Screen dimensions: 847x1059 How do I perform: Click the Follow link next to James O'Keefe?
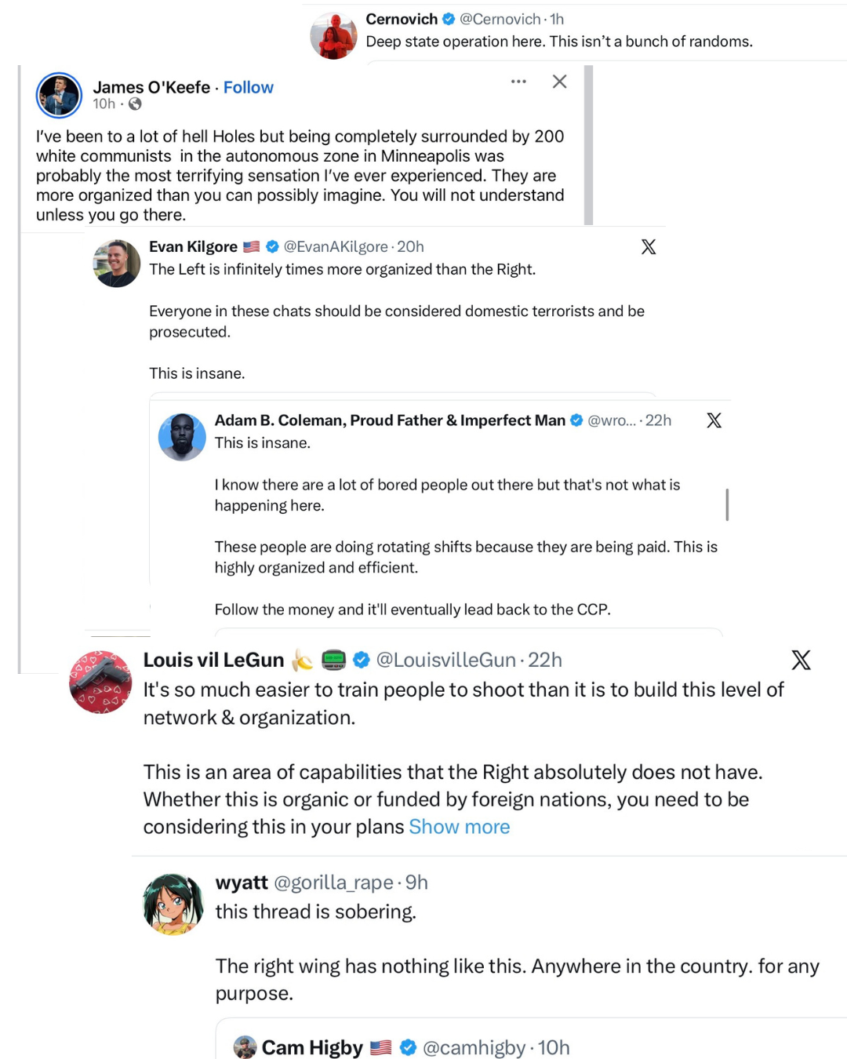pyautogui.click(x=248, y=87)
